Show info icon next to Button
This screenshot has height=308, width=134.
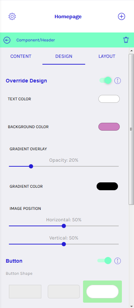(x=118, y=261)
